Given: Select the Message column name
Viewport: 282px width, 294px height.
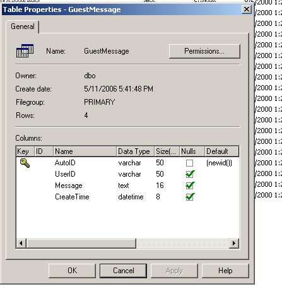Looking at the screenshot, I should 69,185.
